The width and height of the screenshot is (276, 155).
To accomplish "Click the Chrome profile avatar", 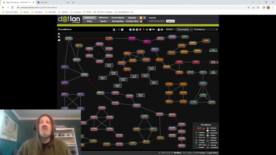I will tap(268, 8).
